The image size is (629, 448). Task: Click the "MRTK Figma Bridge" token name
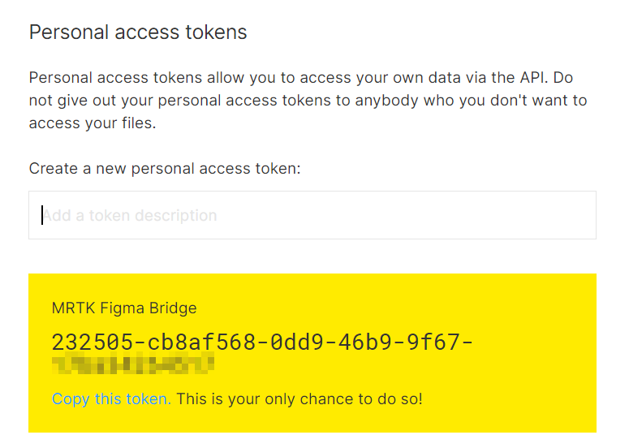pyautogui.click(x=124, y=308)
